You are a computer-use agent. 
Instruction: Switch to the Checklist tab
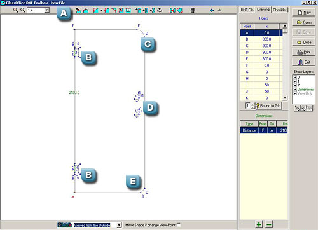pos(280,10)
